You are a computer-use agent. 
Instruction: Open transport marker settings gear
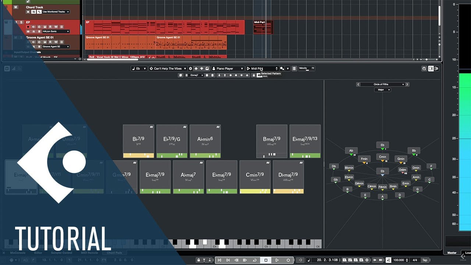[367, 260]
